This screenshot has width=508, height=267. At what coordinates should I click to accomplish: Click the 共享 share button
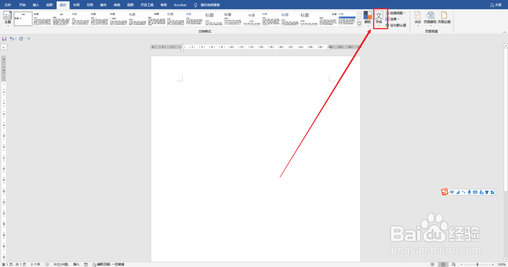[x=496, y=5]
